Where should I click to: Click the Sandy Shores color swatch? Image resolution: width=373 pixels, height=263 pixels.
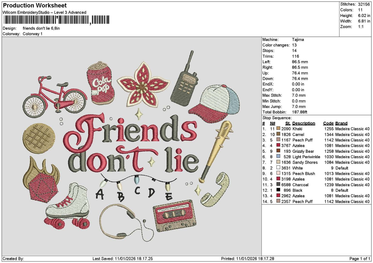pos(278,162)
